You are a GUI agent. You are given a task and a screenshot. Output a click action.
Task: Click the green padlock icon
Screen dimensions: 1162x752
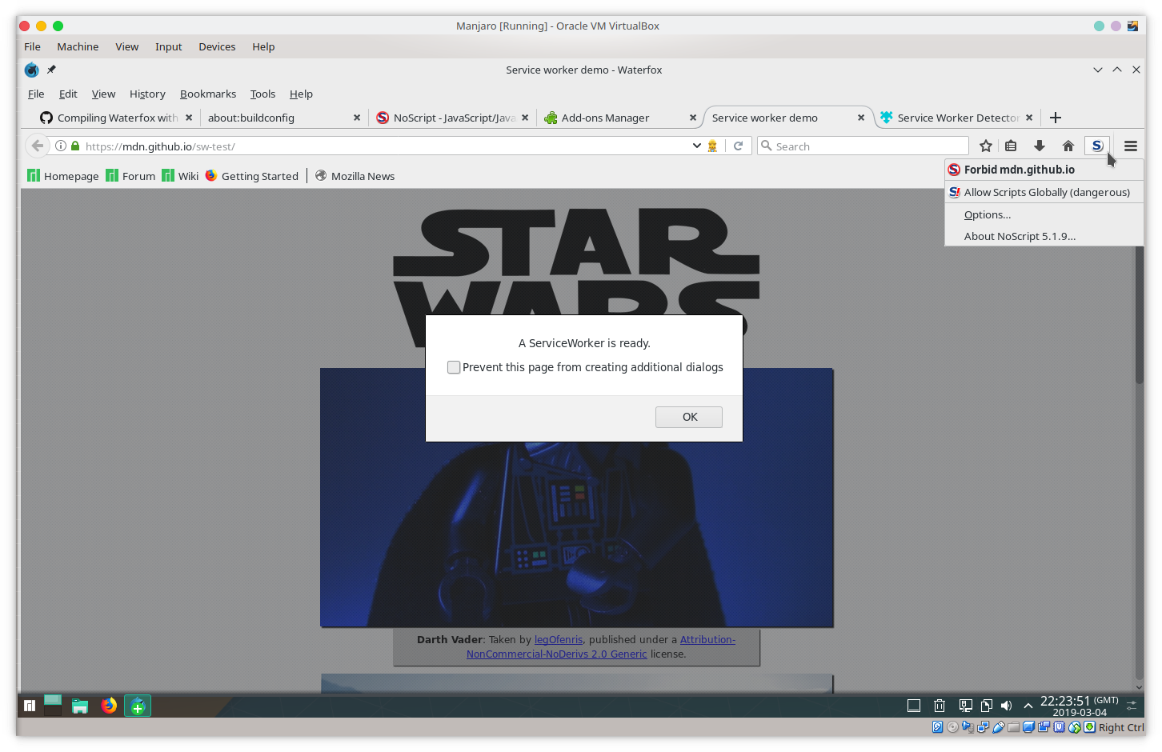coord(75,146)
